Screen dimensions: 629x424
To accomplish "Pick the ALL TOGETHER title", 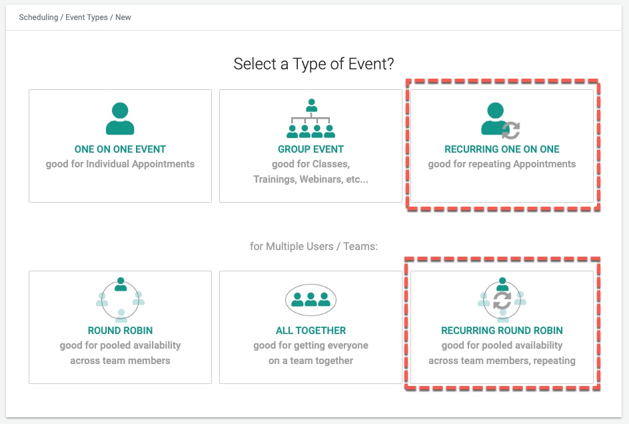I will [311, 331].
